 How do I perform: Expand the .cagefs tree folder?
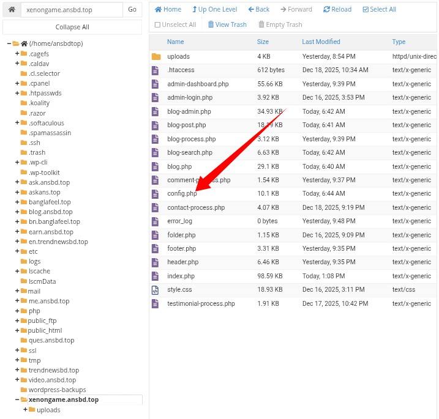17,53
